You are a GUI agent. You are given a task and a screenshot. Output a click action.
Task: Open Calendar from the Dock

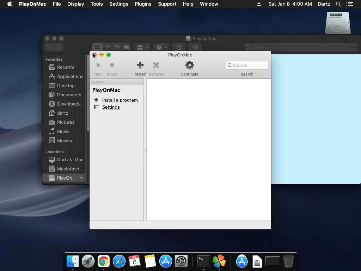point(134,261)
